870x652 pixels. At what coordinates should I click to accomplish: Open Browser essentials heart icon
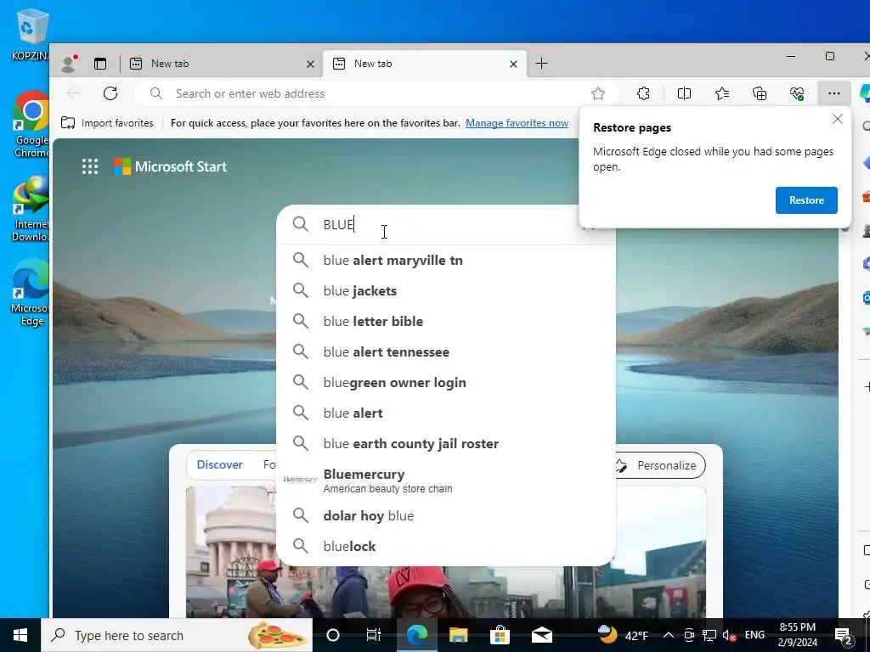point(797,93)
